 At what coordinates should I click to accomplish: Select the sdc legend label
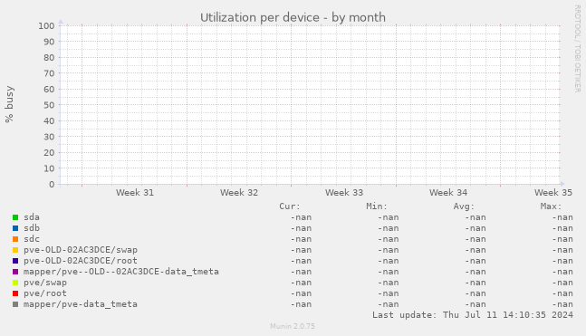click(x=32, y=239)
